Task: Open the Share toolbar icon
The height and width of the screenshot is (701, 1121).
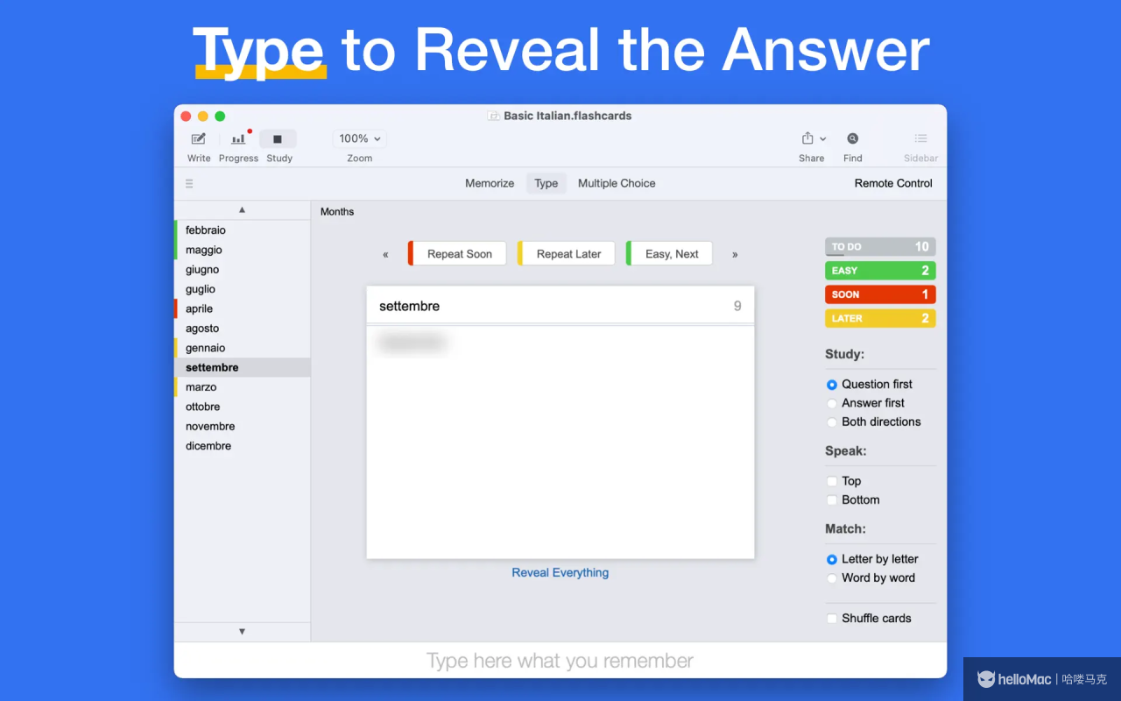Action: tap(807, 138)
